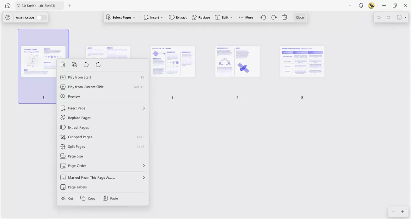This screenshot has width=411, height=219.
Task: Open the Split dropdown arrow
Action: tap(231, 17)
